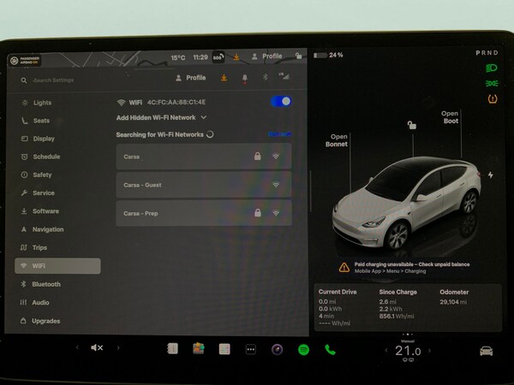Tap the download icon in top status bar
514x385 pixels.
[236, 57]
